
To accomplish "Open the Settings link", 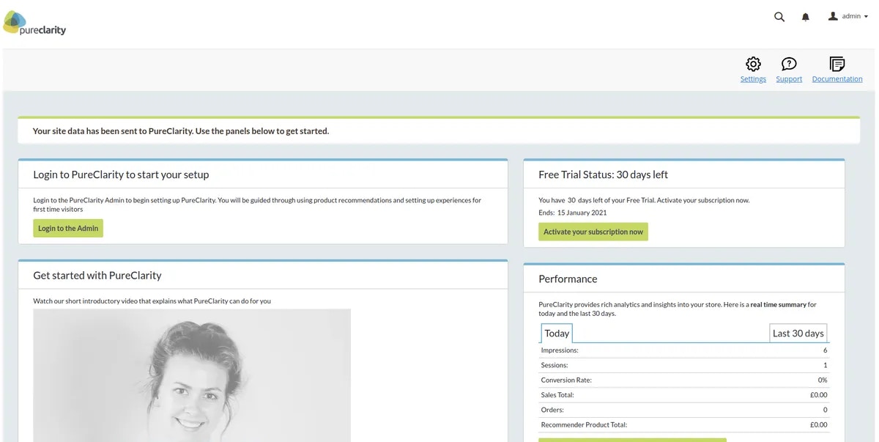I will 753,79.
